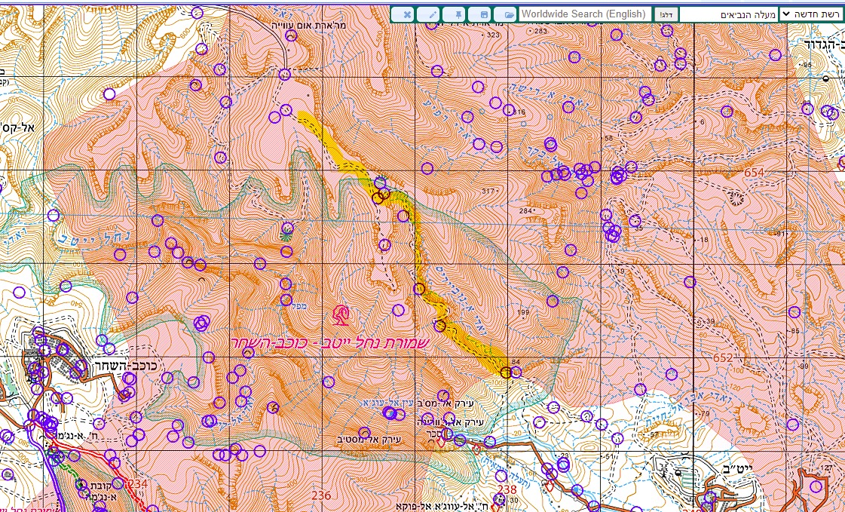Viewport: 845px width, 512px height.
Task: Click grid number 236 on the map
Action: tap(321, 495)
